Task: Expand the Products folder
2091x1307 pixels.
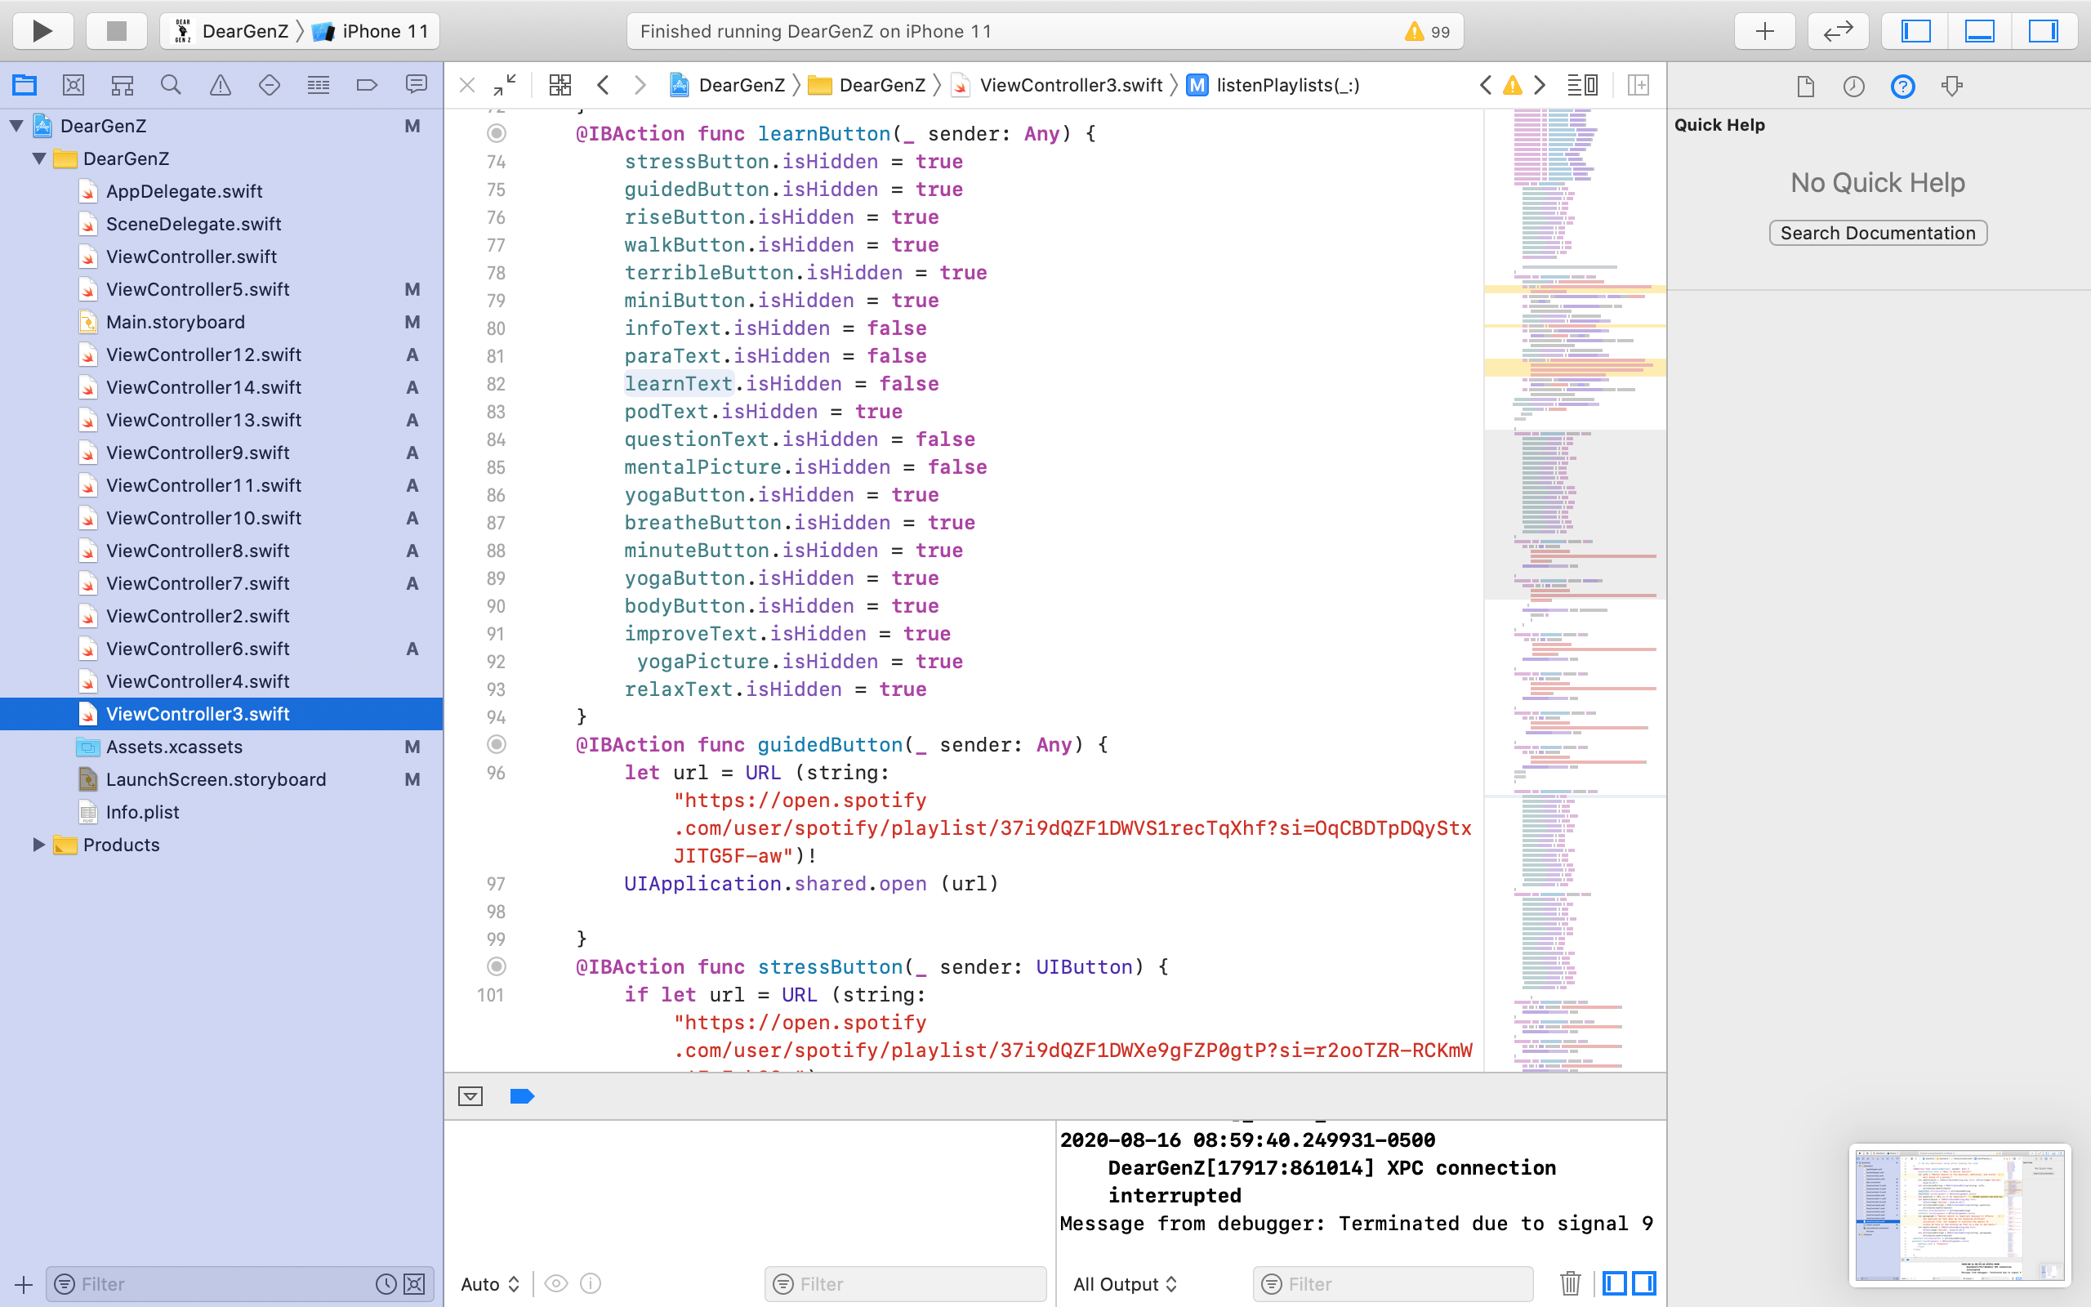Action: pos(38,845)
